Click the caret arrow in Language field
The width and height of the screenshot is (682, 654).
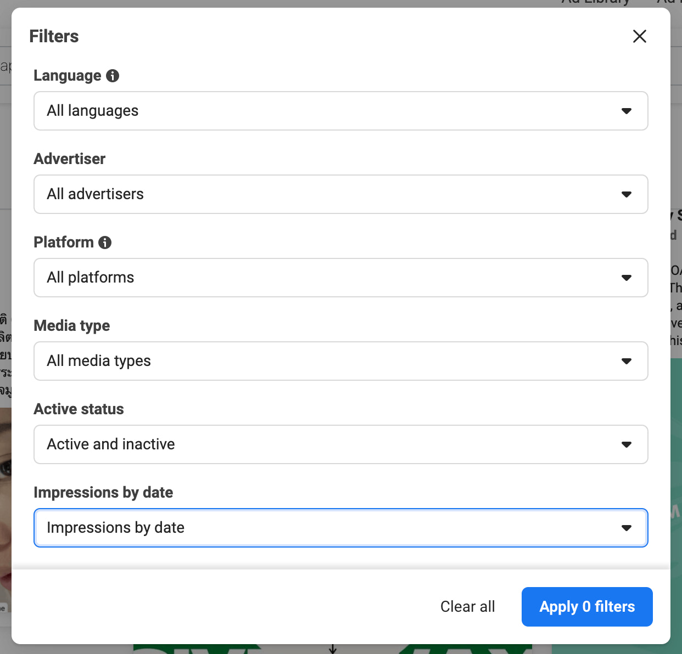(627, 111)
